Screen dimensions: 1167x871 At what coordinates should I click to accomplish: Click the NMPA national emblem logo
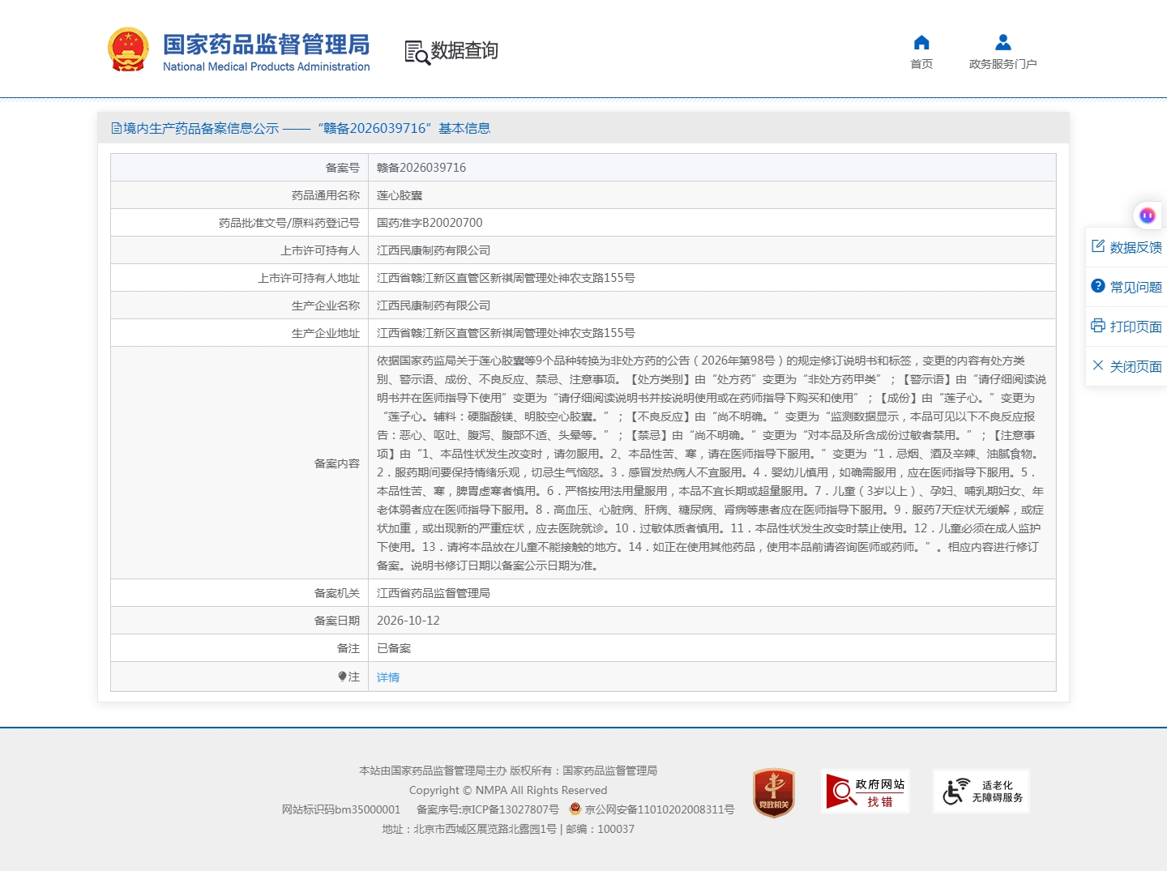(128, 49)
